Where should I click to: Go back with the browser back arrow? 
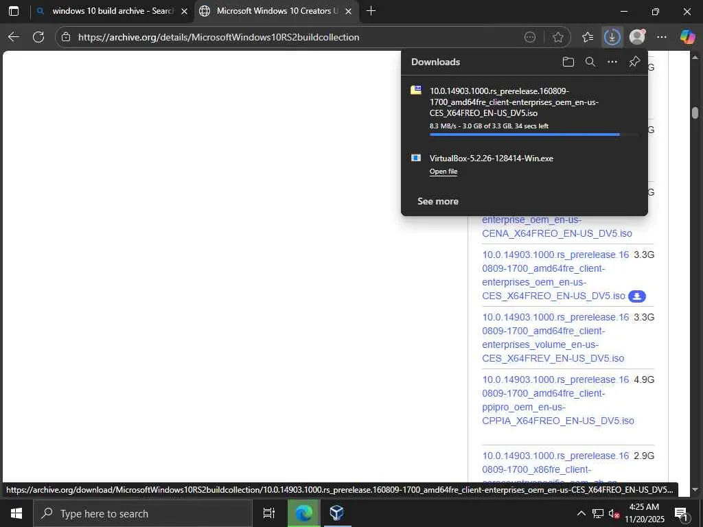14,37
